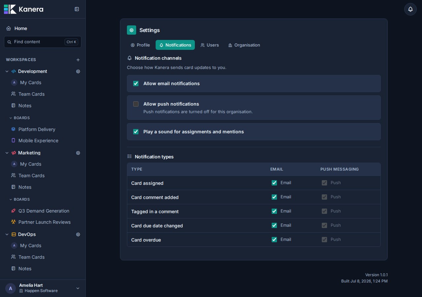422x297 pixels.
Task: Click the Marketing megaphone icon
Action: pyautogui.click(x=14, y=153)
